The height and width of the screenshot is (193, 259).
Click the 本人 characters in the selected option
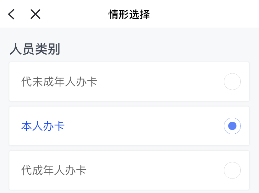(32, 126)
